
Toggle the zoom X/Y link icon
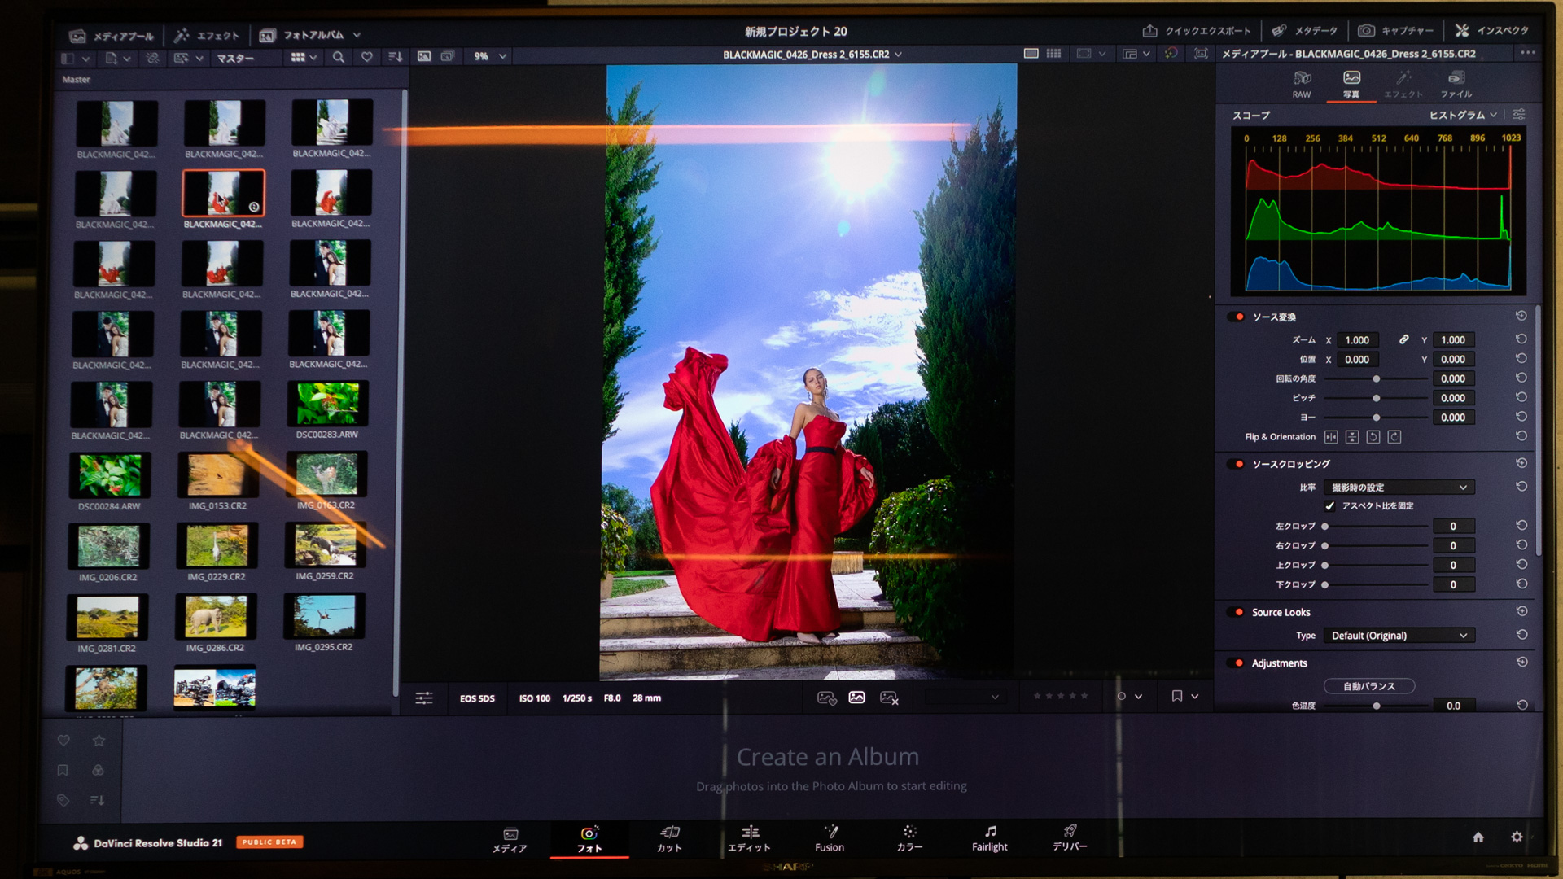pyautogui.click(x=1403, y=339)
